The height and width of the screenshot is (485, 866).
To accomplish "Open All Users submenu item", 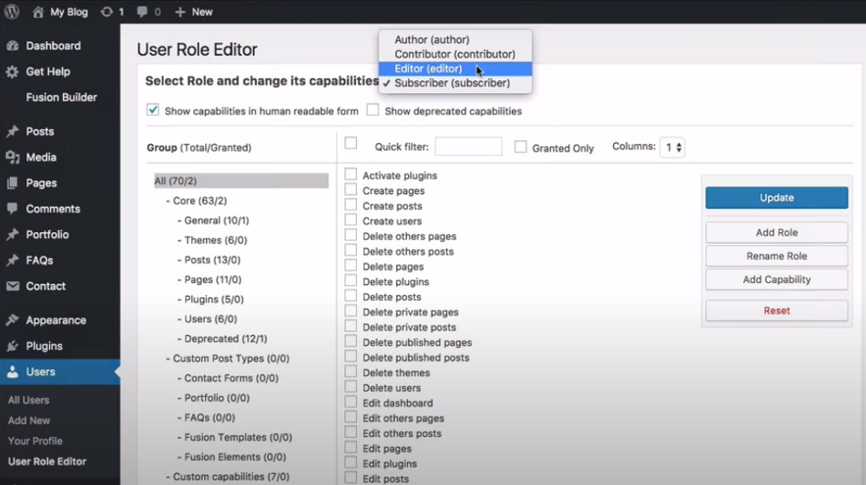I will (28, 400).
